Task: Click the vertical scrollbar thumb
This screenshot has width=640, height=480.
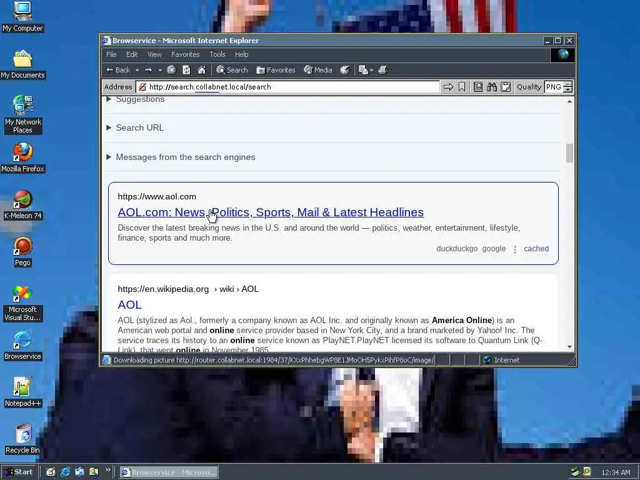Action: pos(569,153)
